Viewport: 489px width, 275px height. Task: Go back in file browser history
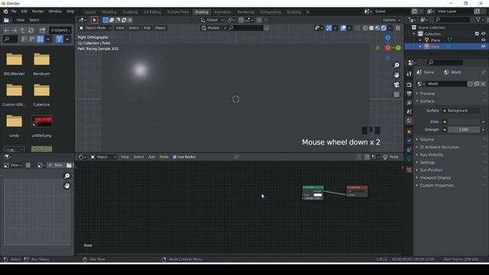[x=7, y=31]
